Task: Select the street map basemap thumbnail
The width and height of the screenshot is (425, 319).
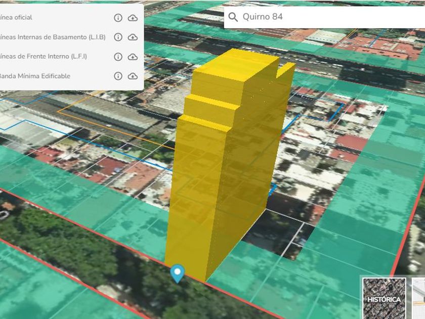Action: pos(418,298)
